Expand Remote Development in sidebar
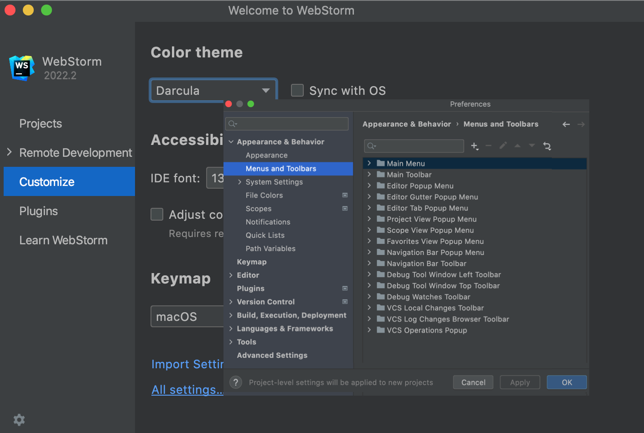The image size is (644, 433). tap(9, 152)
